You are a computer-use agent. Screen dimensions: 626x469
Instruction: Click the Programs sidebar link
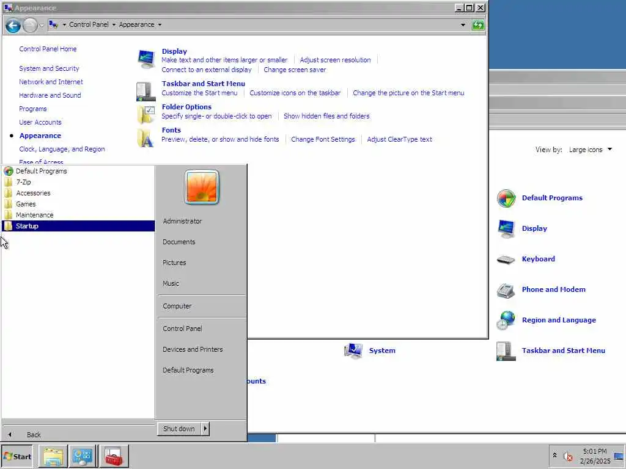(x=33, y=109)
